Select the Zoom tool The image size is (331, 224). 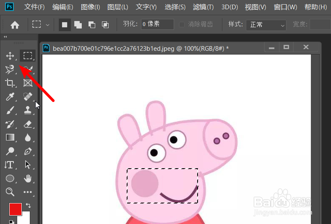[x=10, y=192]
